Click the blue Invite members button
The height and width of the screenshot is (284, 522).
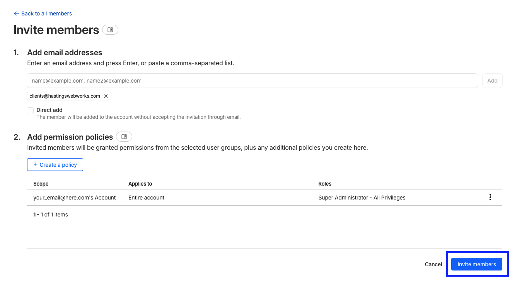coord(476,264)
